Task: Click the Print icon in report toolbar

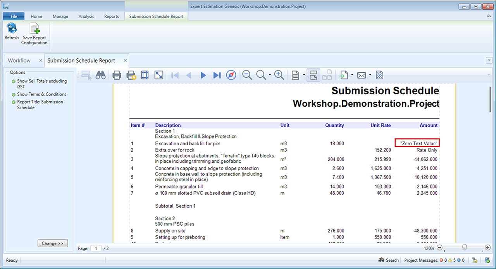Action: (x=117, y=75)
